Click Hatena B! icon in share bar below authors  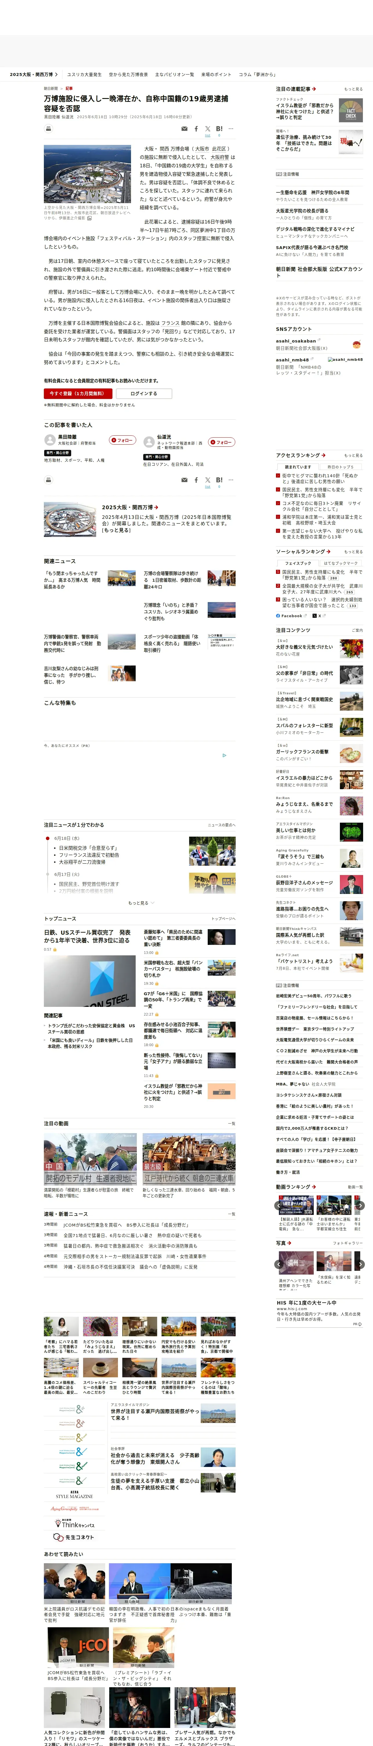coord(219,480)
